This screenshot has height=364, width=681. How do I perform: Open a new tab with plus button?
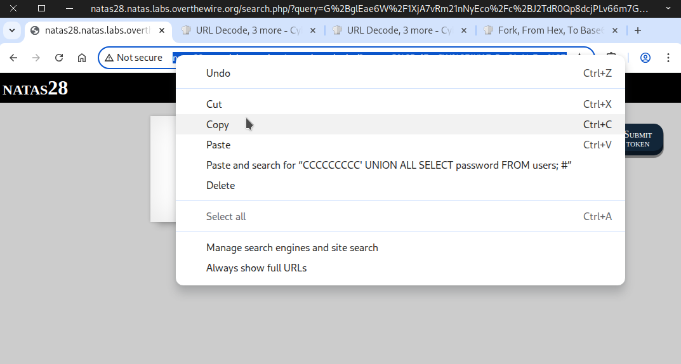pos(638,30)
